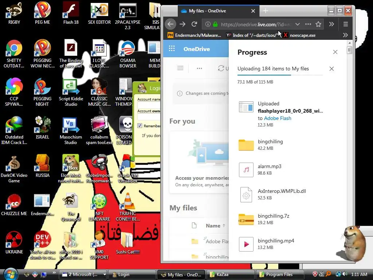Click the upload progress bar

tap(280, 75)
